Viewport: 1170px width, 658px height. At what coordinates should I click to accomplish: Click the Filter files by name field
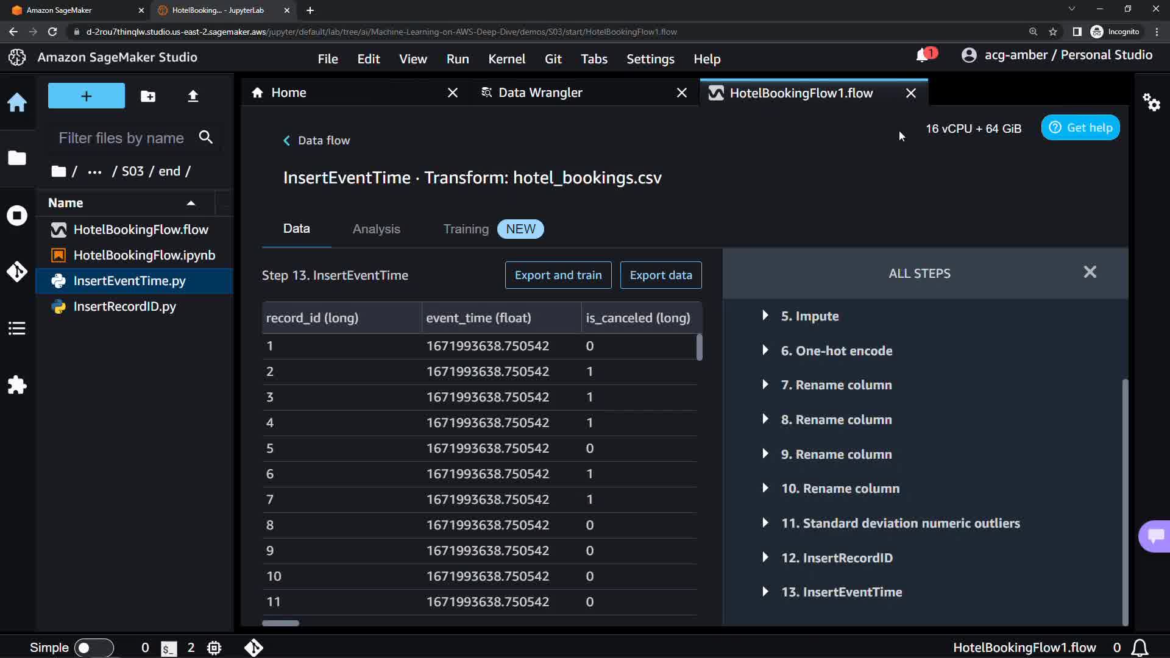[x=122, y=138]
